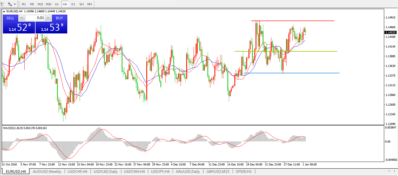Select the text label tool icon

click(x=2, y=4)
